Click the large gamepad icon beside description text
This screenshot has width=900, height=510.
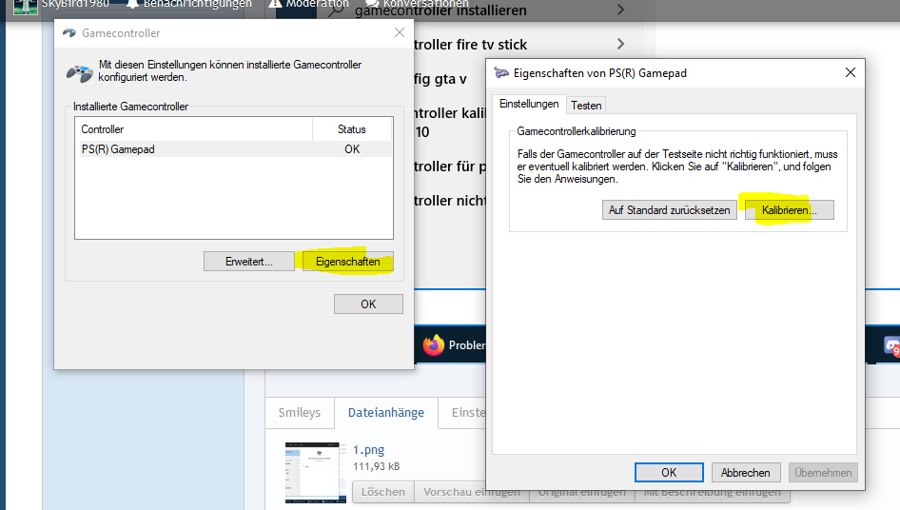(x=79, y=73)
